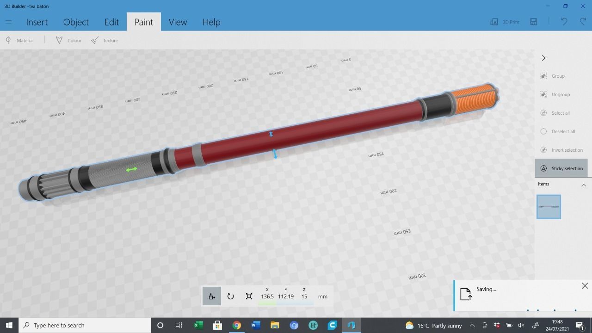Screen dimensions: 592x333
Task: Toggle Sticky selection mode
Action: pyautogui.click(x=561, y=168)
